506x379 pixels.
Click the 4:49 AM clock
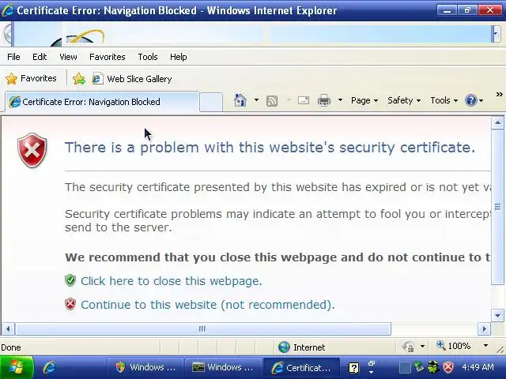478,367
